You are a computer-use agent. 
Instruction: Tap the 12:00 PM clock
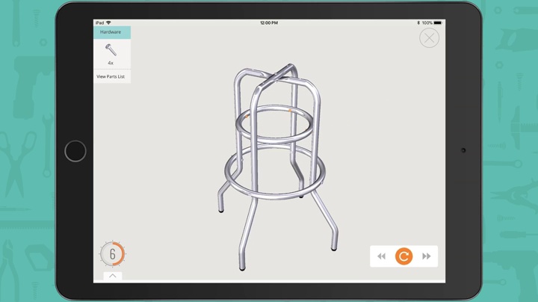(x=269, y=22)
